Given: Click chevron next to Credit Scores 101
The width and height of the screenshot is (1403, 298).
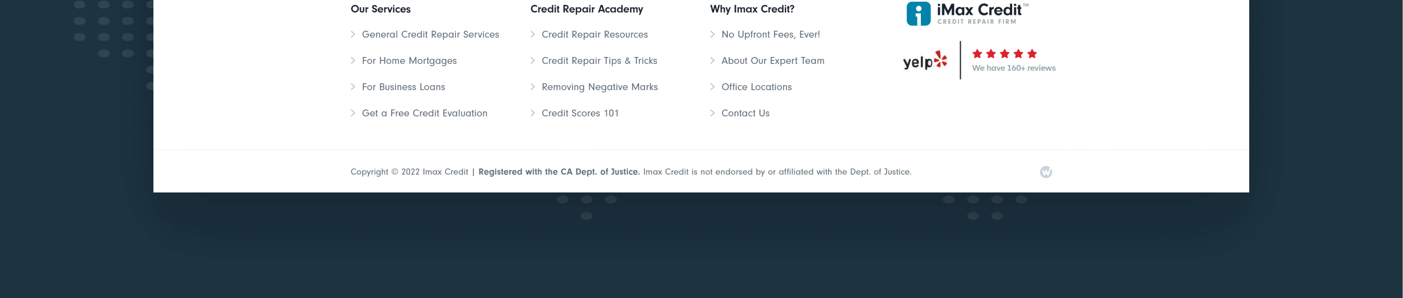Looking at the screenshot, I should click(x=533, y=113).
